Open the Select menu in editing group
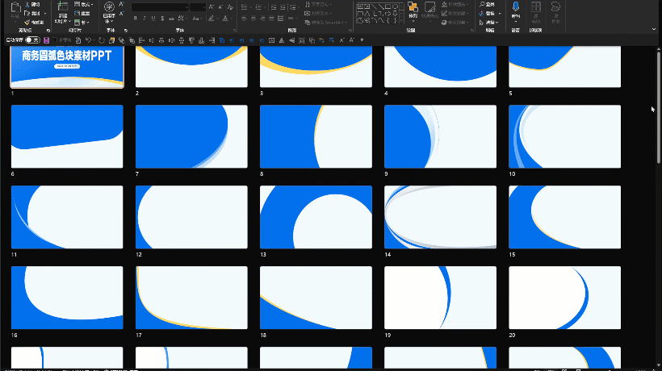 [x=489, y=23]
